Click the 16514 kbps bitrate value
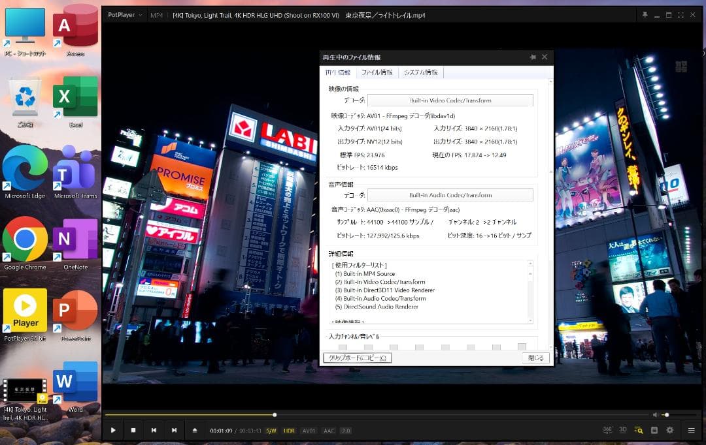Image resolution: width=706 pixels, height=445 pixels. tap(382, 168)
